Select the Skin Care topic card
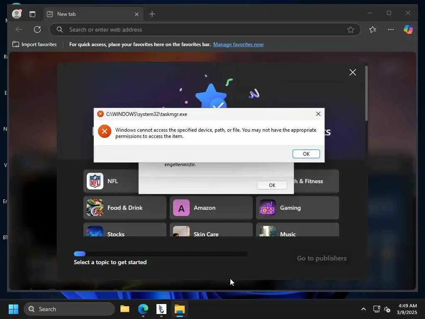425x319 pixels. (211, 230)
